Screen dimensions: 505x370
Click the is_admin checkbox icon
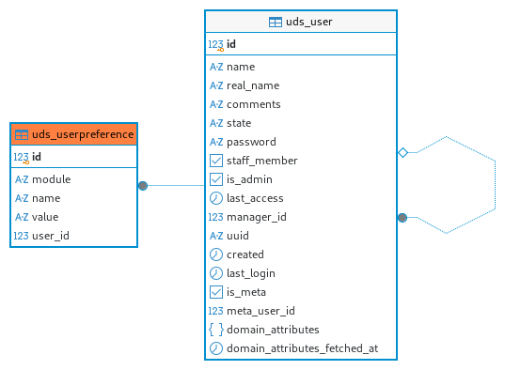(x=216, y=179)
